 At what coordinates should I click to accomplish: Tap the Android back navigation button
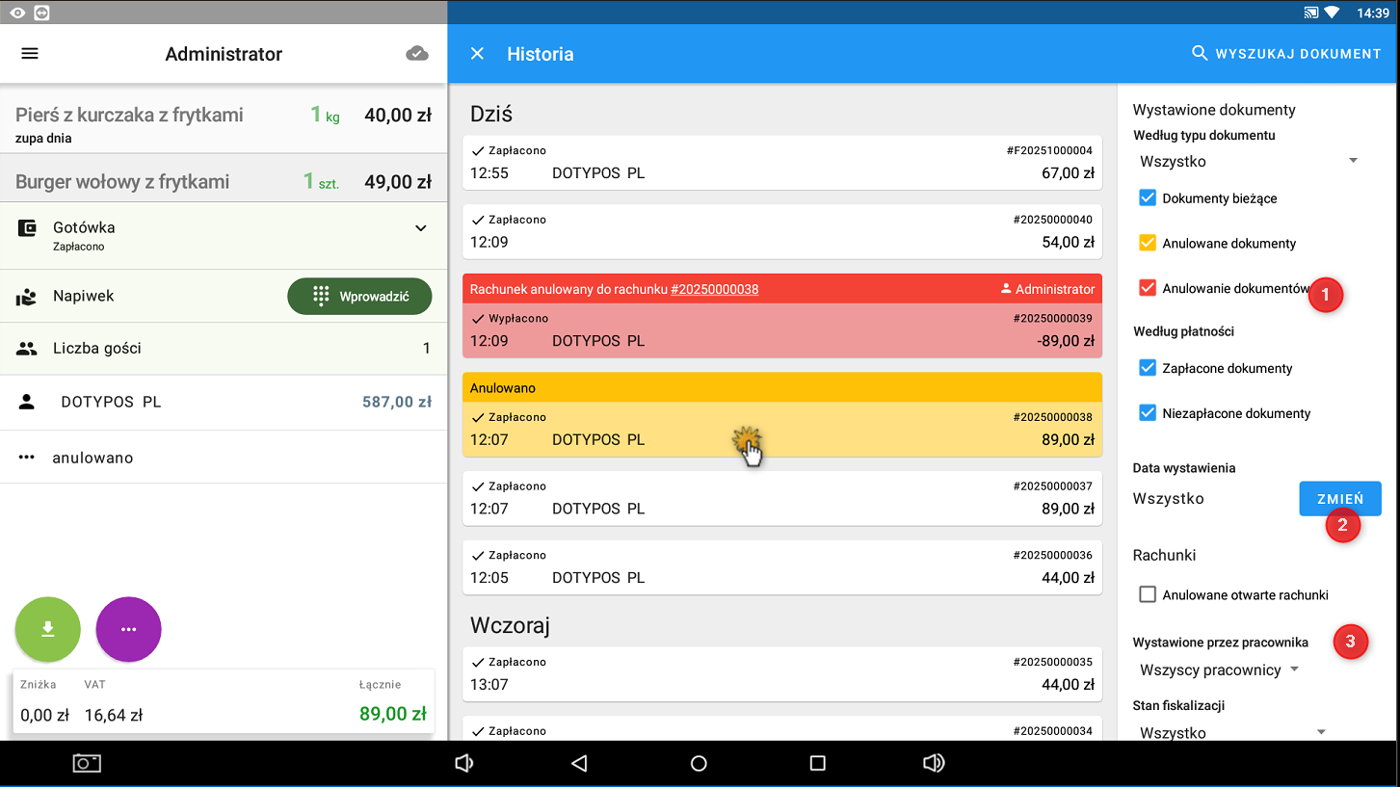(579, 763)
